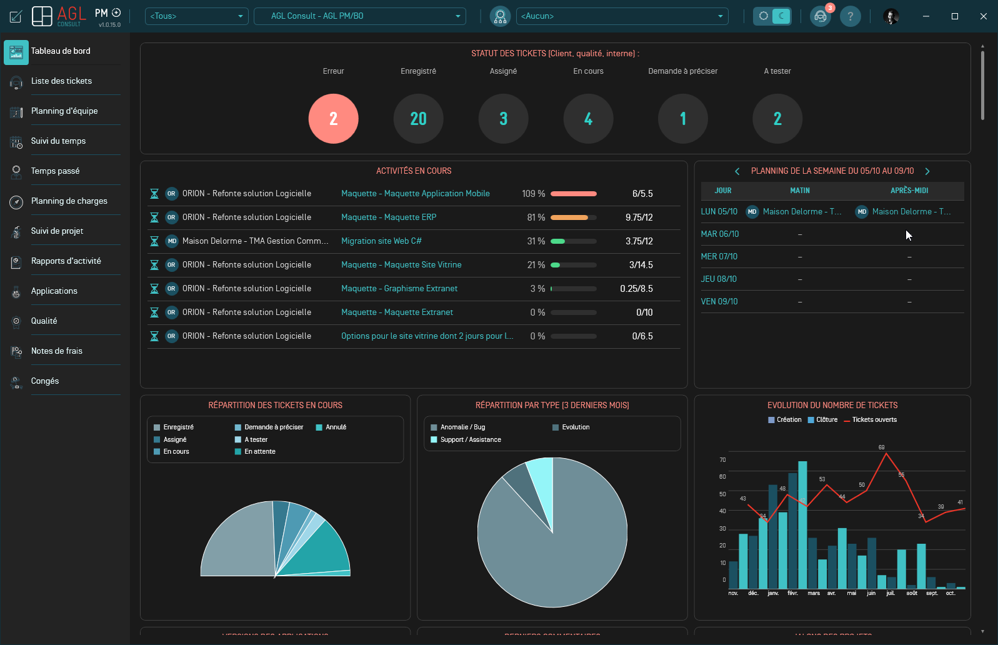The image size is (998, 645).
Task: Toggle the Annulé legend entry
Action: click(331, 427)
